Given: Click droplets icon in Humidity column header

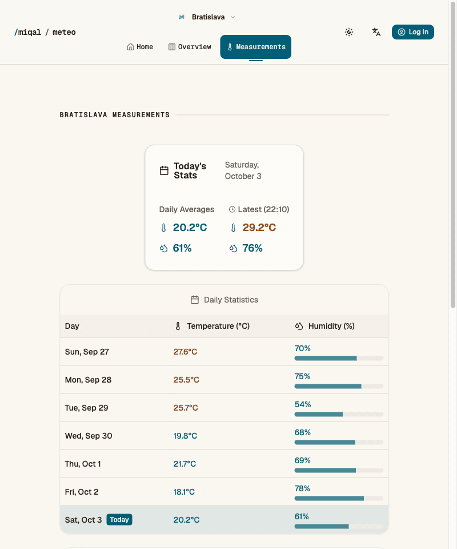Looking at the screenshot, I should click(x=299, y=326).
